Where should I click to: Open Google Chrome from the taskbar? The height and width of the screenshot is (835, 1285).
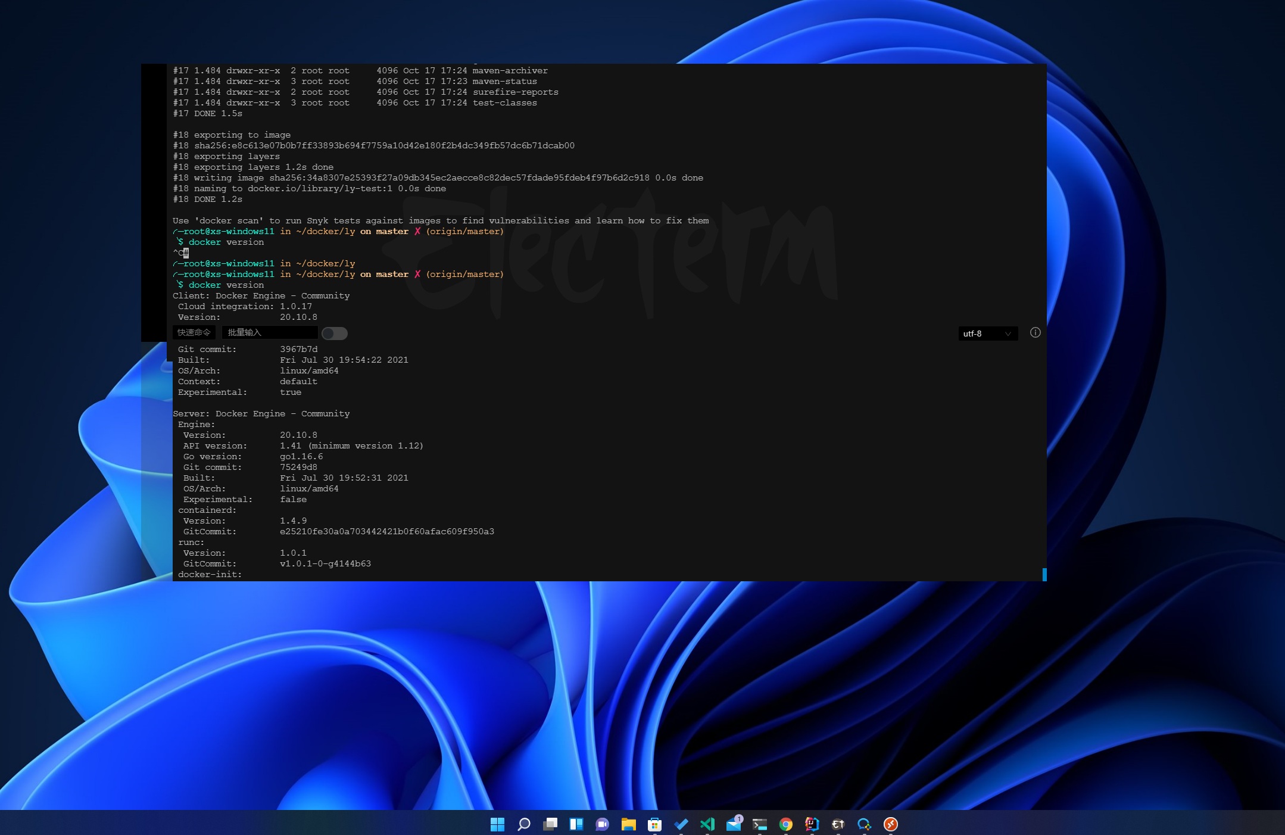(x=786, y=824)
